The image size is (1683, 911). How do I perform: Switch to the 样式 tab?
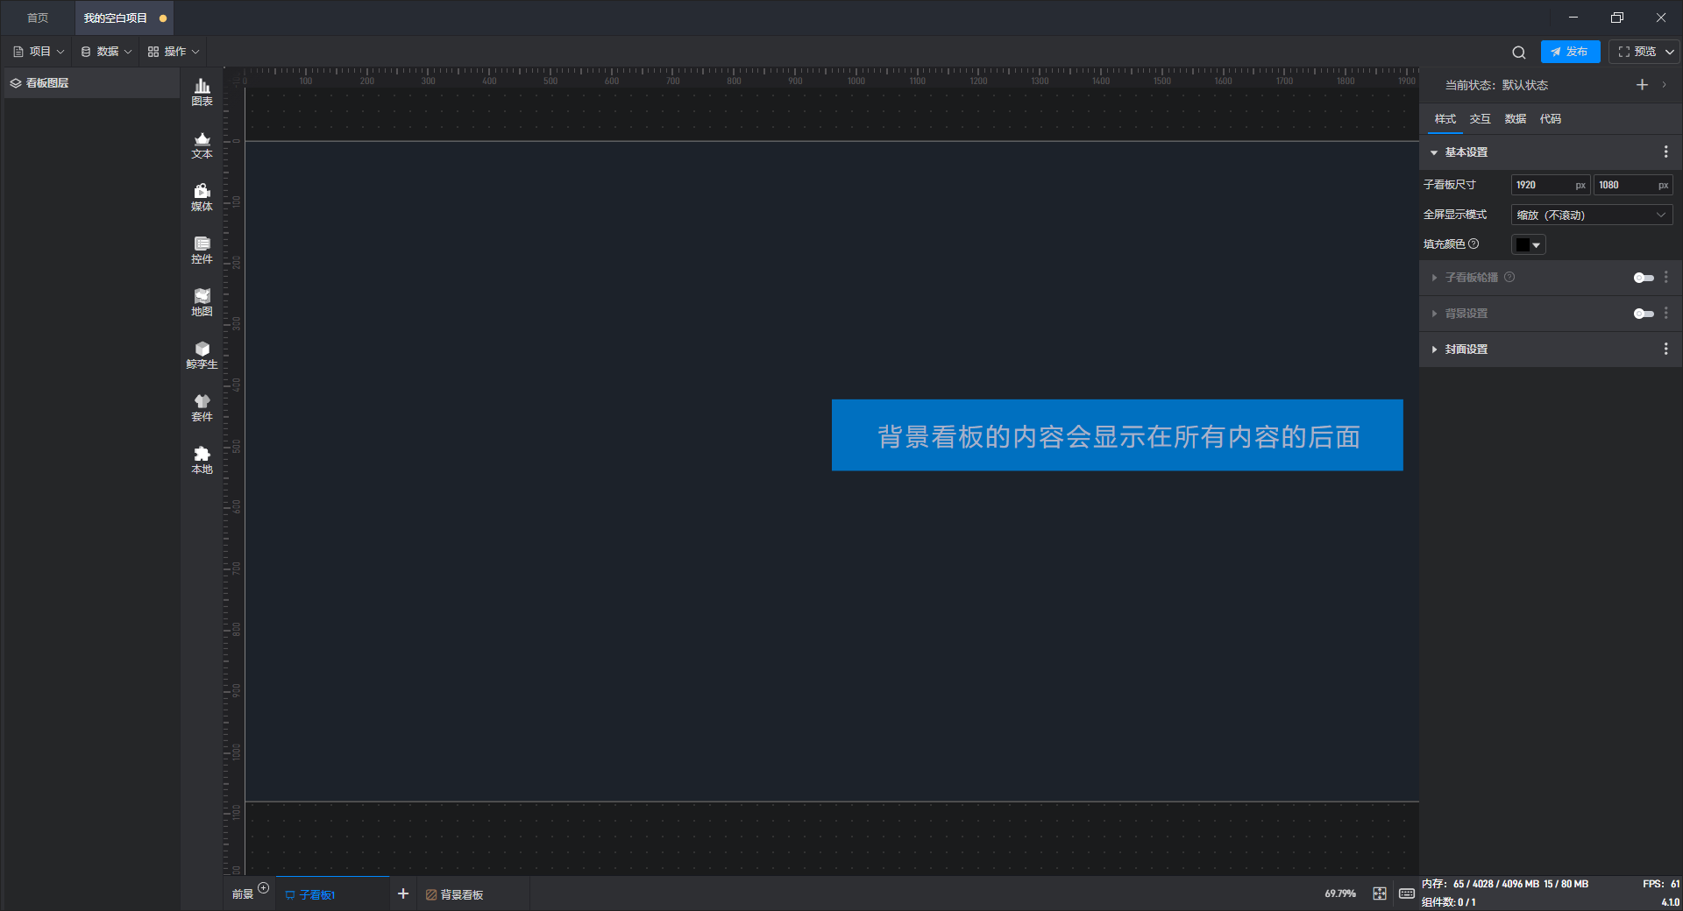1445,119
